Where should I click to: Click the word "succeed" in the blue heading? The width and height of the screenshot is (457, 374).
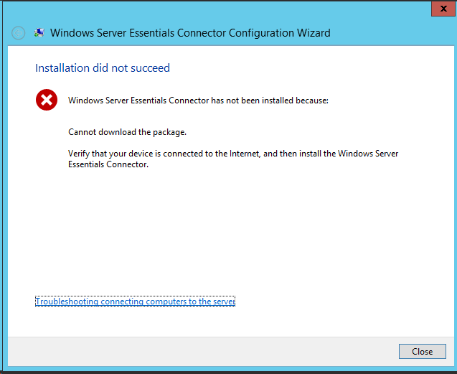(150, 68)
